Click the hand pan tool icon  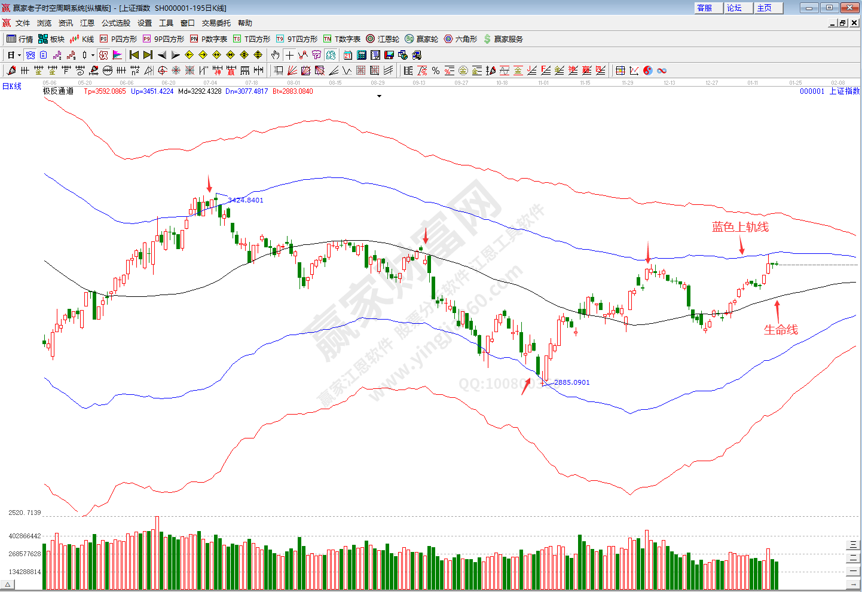[275, 55]
